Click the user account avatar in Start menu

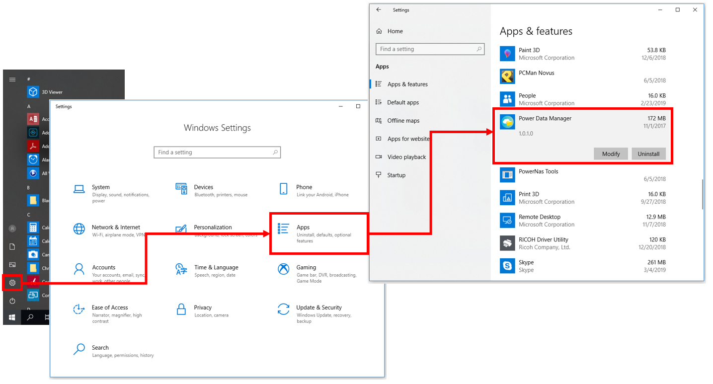[12, 229]
